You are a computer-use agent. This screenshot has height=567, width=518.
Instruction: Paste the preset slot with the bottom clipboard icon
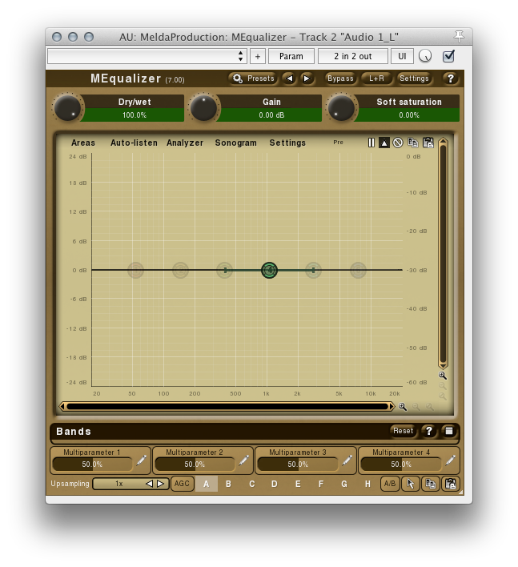[x=451, y=484]
